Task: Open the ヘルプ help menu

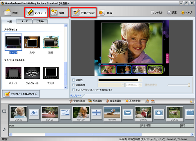Action: (x=187, y=12)
